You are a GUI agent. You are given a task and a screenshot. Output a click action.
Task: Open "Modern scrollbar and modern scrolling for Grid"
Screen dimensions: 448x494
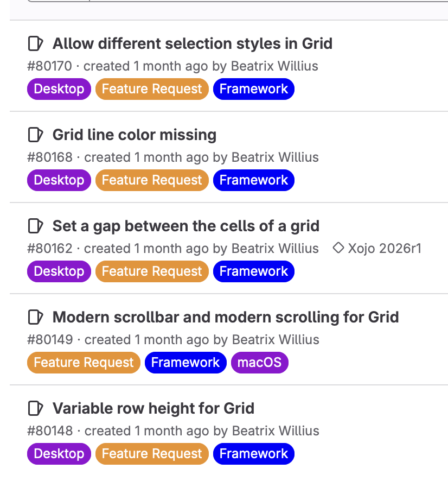[225, 317]
